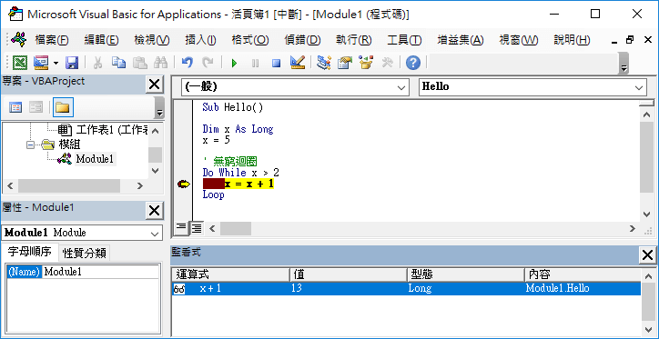Close the 專案 - VBAProject panel
The height and width of the screenshot is (339, 659).
[154, 85]
